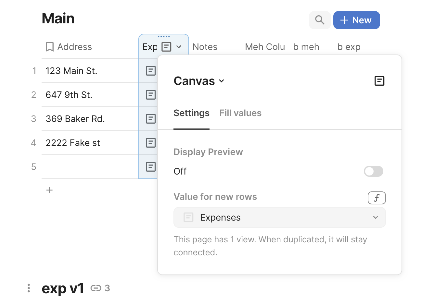Click the Exp column header chevron
Viewport: 434px width, 303px height.
coord(179,47)
